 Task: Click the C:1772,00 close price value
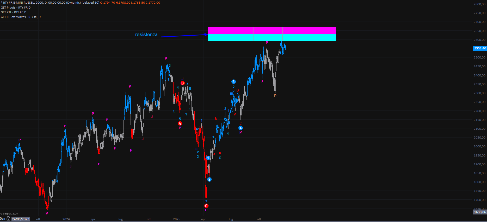click(153, 3)
